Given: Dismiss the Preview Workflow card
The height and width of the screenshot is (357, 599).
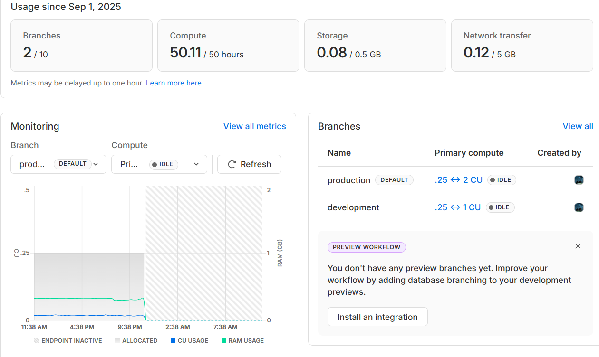Looking at the screenshot, I should pos(578,246).
